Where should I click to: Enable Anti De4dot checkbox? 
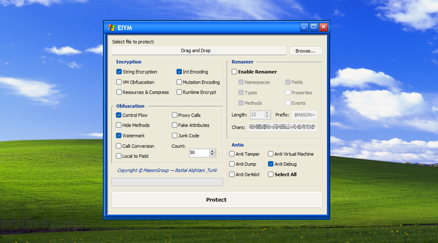(232, 175)
